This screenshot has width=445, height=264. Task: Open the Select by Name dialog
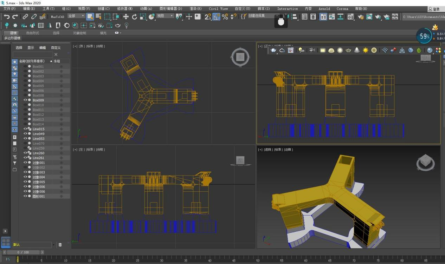click(99, 16)
